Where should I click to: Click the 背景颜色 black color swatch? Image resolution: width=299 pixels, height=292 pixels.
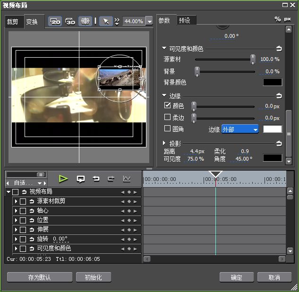tap(273, 82)
